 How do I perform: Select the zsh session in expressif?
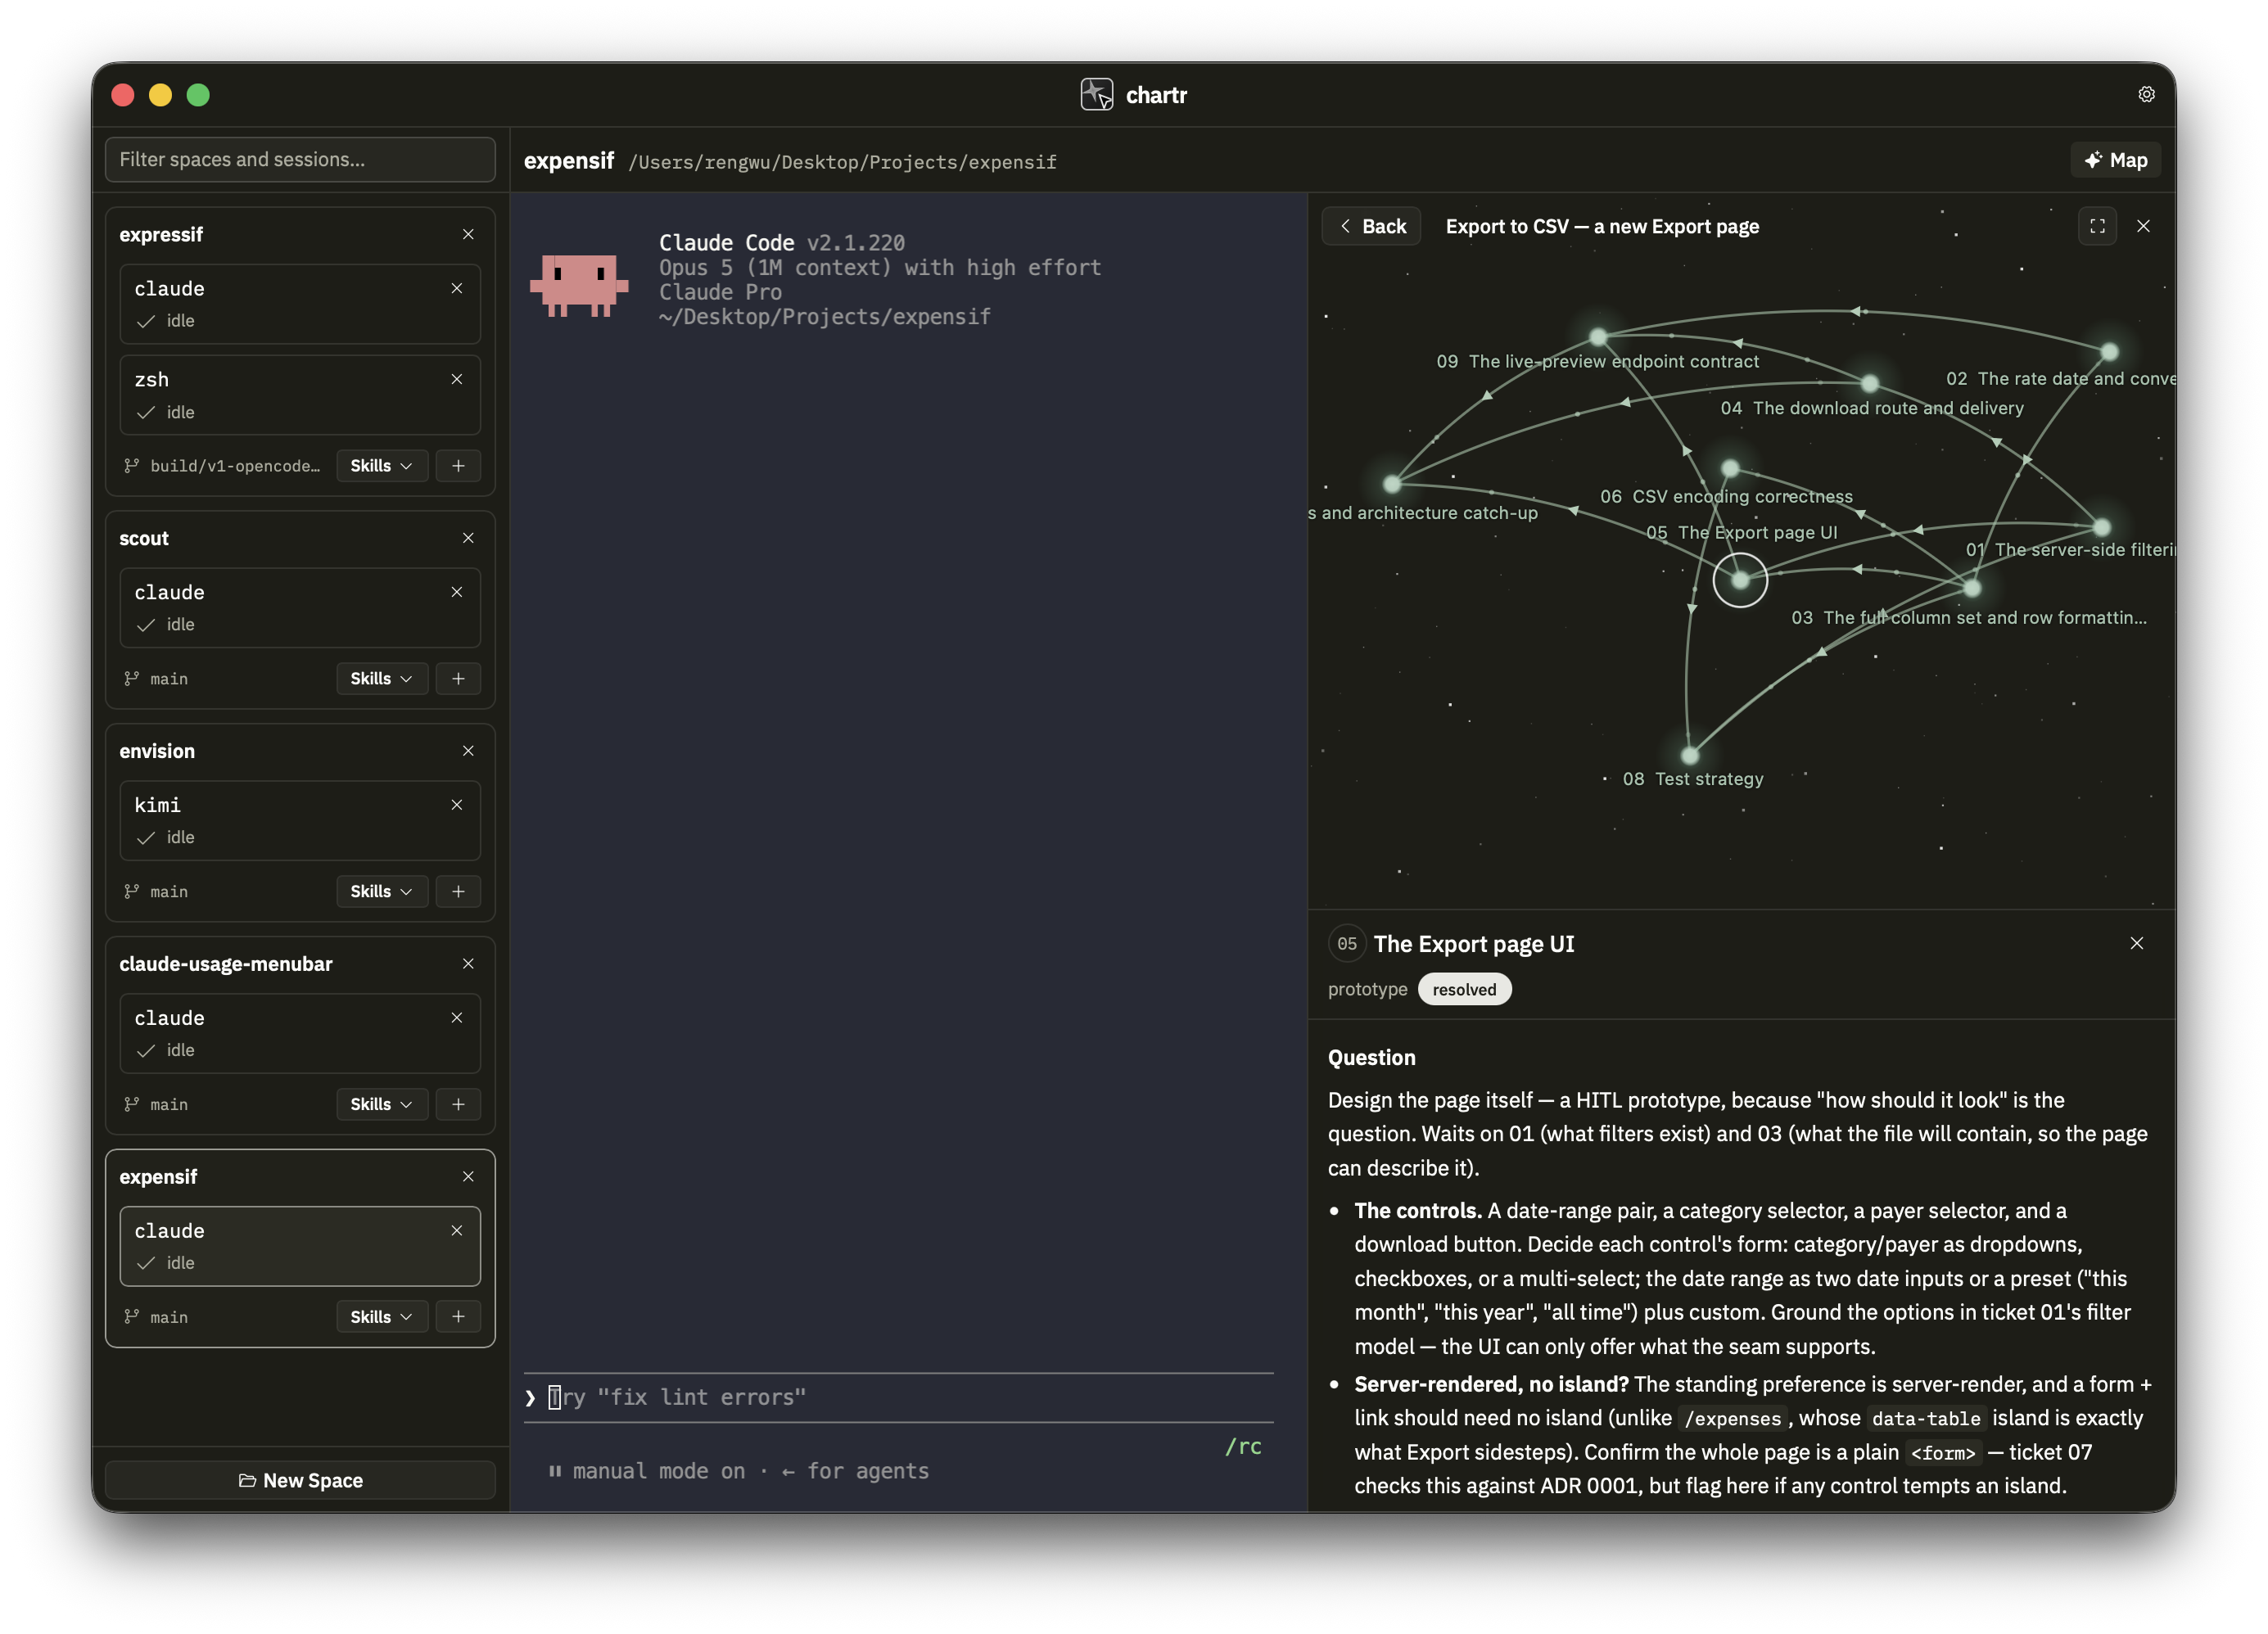coord(300,395)
